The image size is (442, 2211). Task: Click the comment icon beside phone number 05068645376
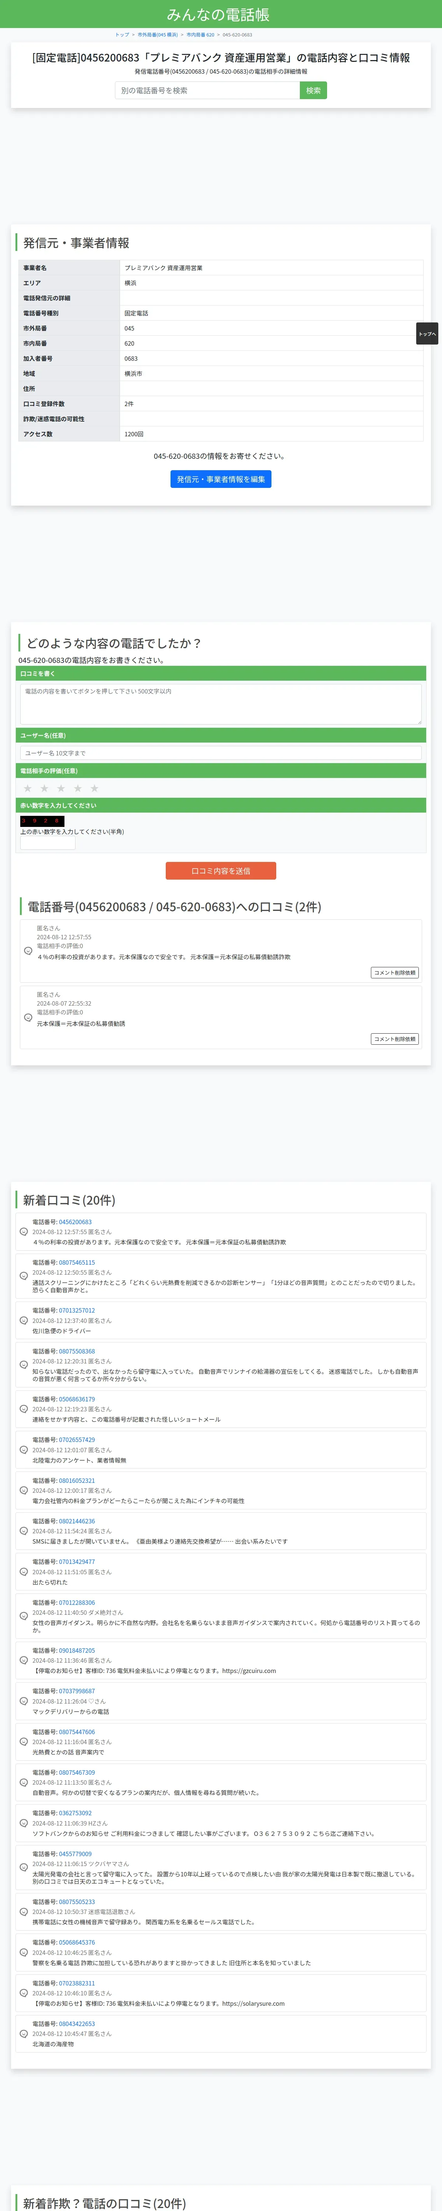(x=24, y=1953)
